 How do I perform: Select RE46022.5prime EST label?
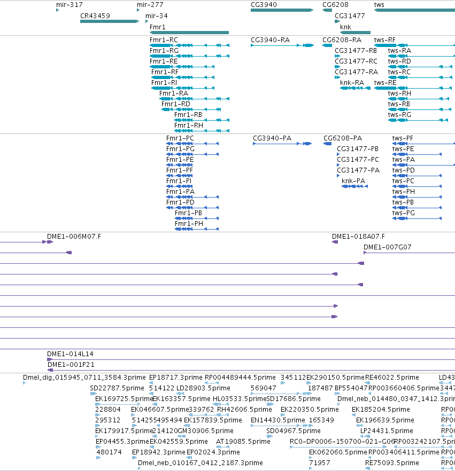(x=392, y=377)
